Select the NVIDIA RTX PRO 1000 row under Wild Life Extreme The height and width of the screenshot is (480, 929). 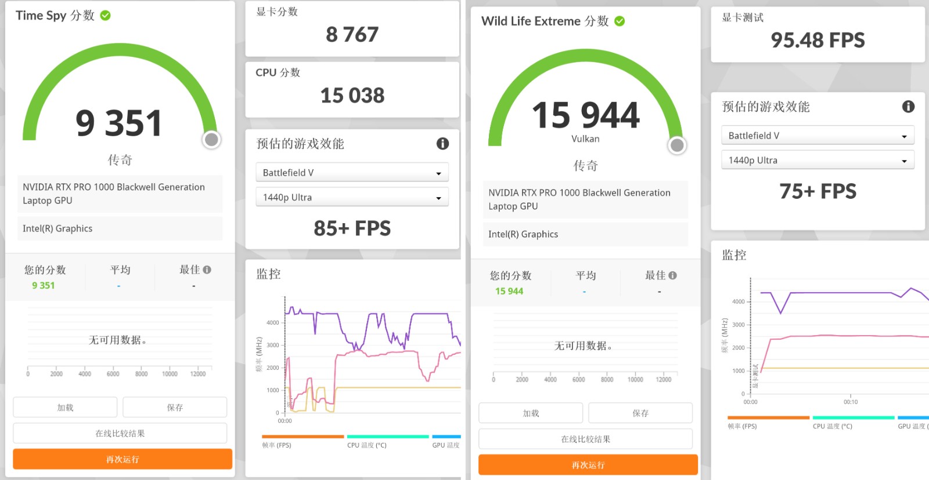coord(585,199)
